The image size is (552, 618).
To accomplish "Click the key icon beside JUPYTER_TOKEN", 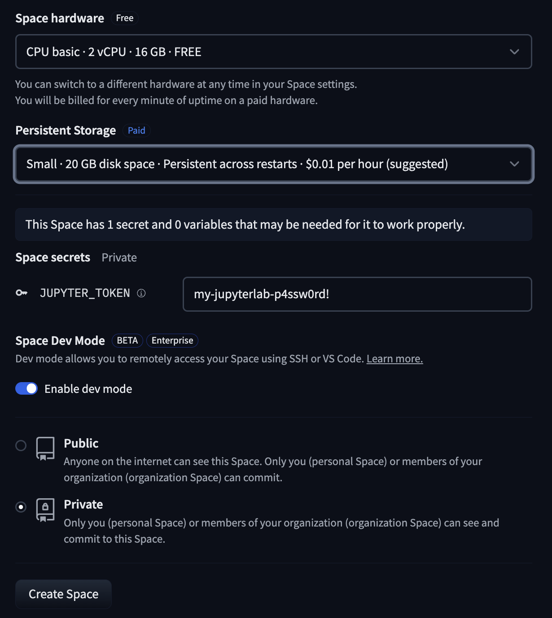I will point(22,293).
